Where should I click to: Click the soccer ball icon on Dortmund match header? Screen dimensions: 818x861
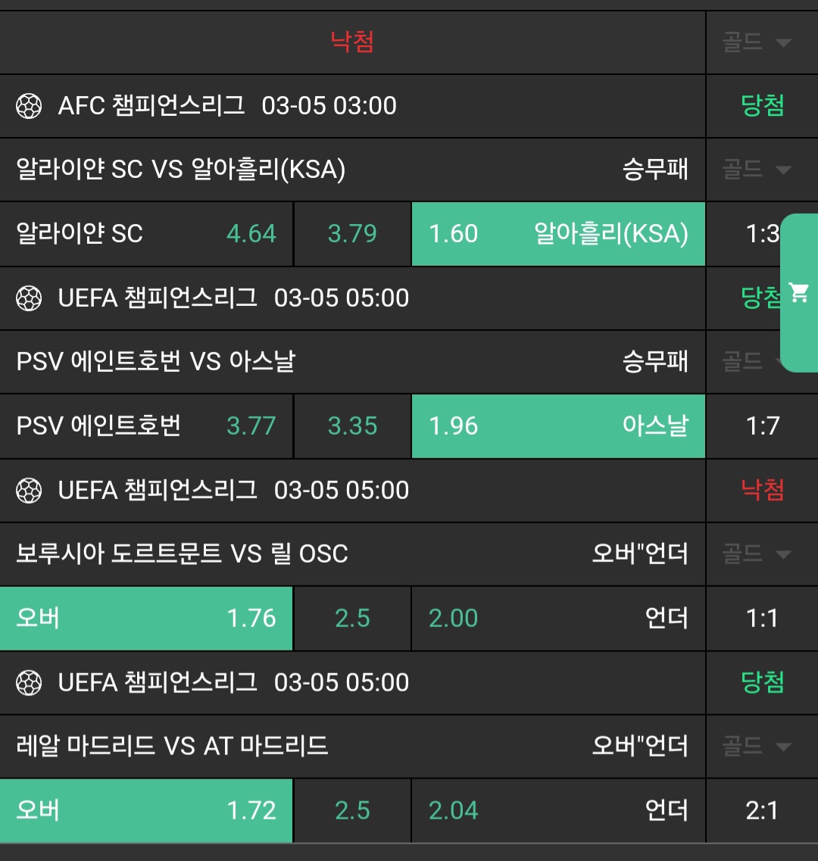29,491
